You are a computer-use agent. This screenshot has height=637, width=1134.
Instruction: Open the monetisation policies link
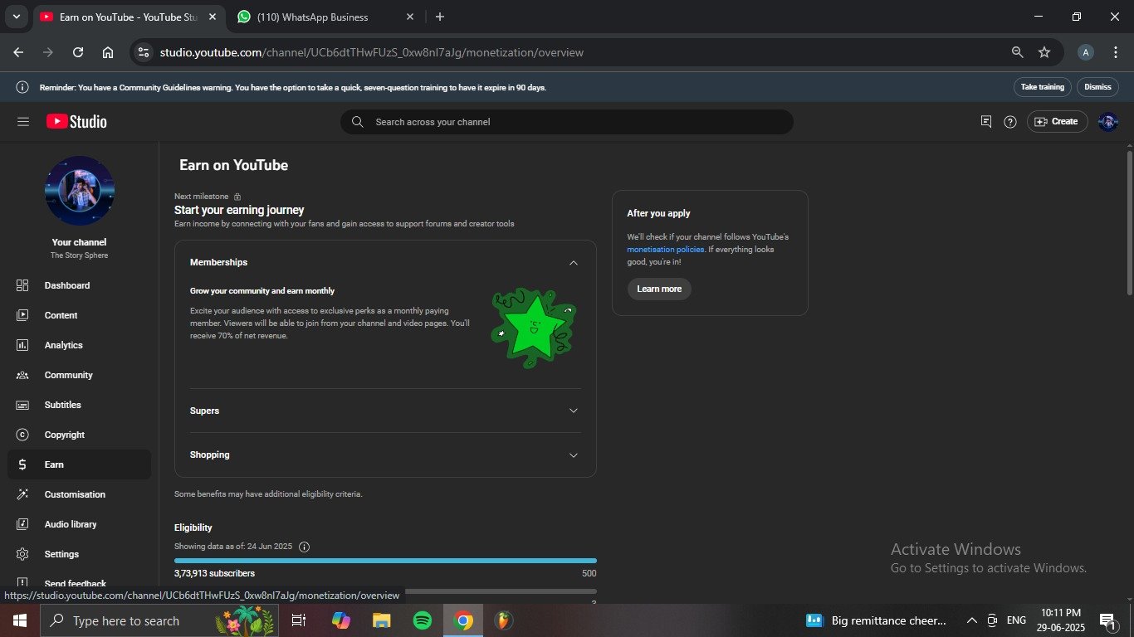[666, 250]
